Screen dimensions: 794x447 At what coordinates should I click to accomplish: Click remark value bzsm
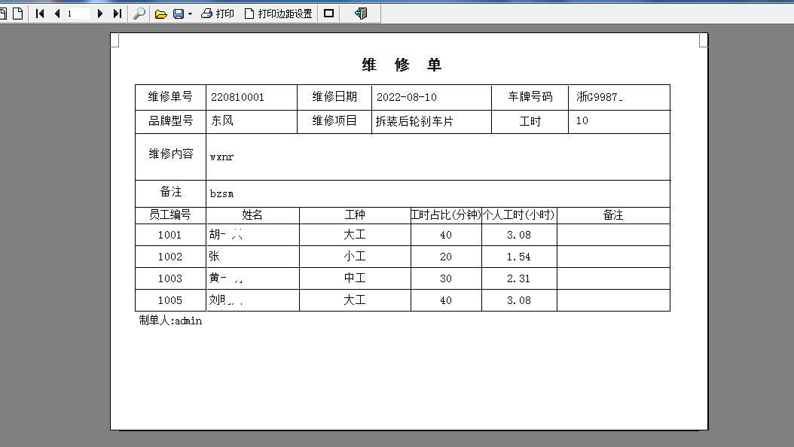click(221, 193)
